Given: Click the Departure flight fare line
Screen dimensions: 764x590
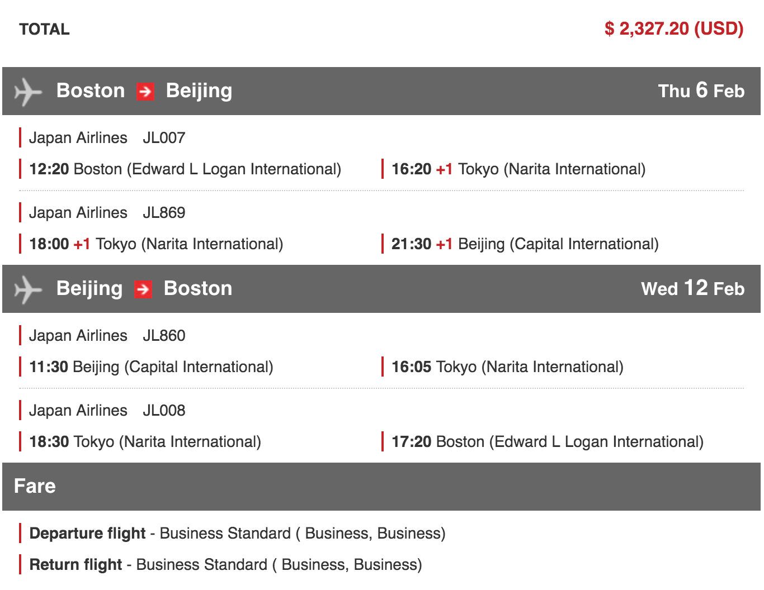Looking at the screenshot, I should (x=237, y=533).
